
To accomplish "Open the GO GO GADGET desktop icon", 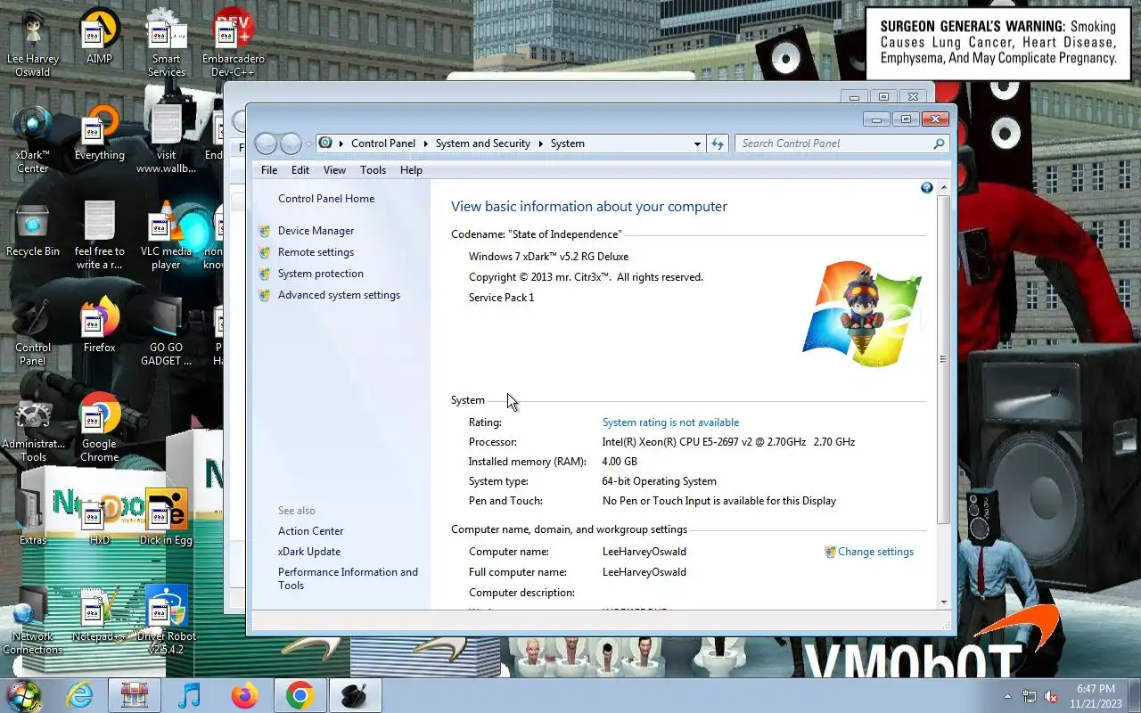I will pos(166,332).
